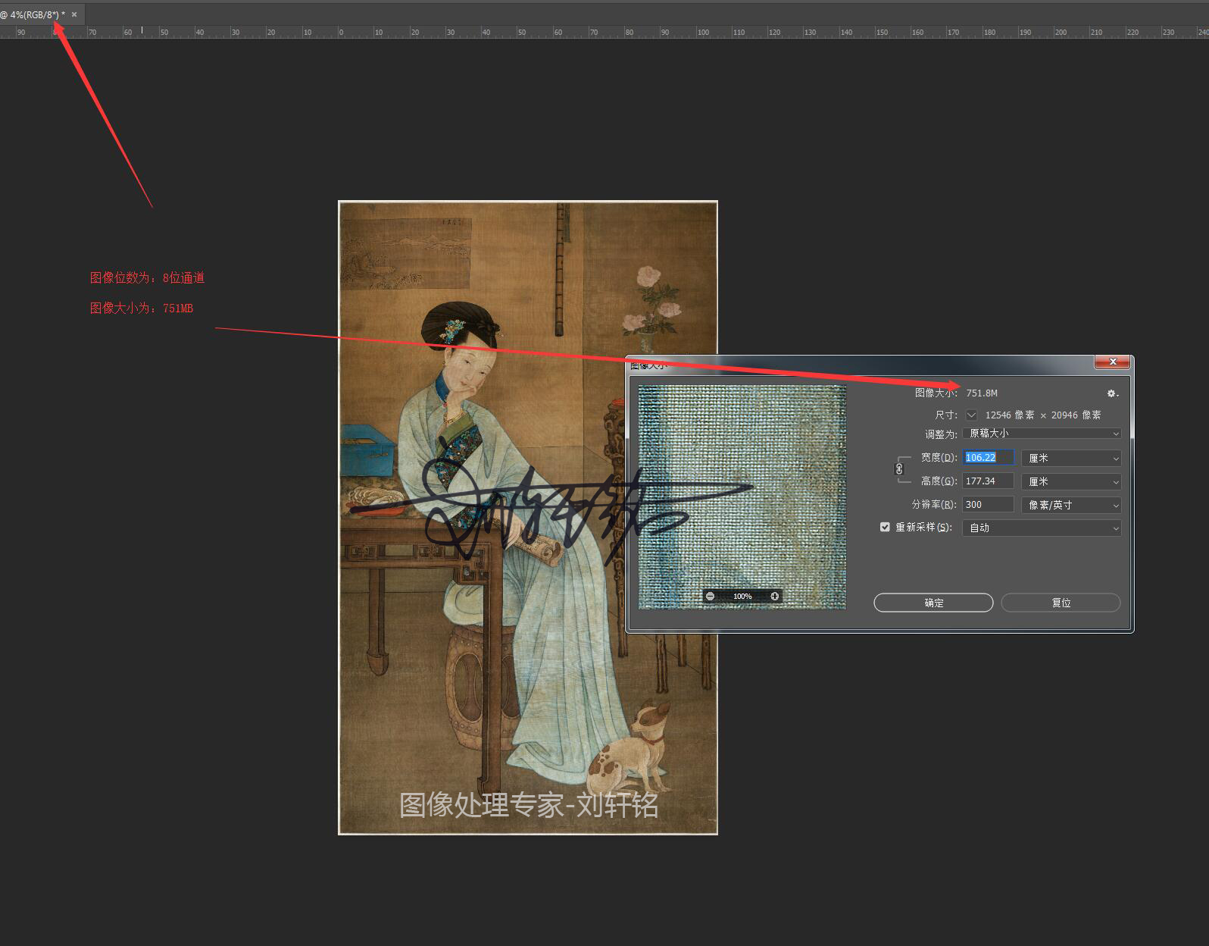Zoom in the Image Size preview
This screenshot has height=946, width=1209.
[x=774, y=597]
